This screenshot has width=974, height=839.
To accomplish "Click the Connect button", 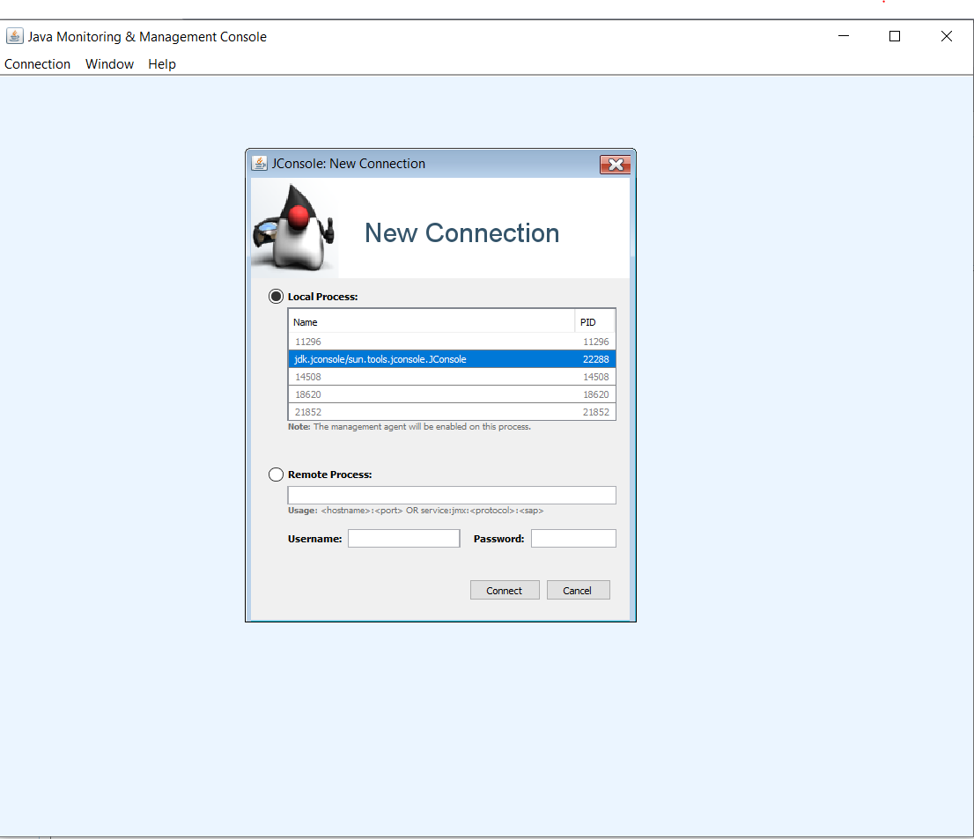I will click(x=505, y=590).
